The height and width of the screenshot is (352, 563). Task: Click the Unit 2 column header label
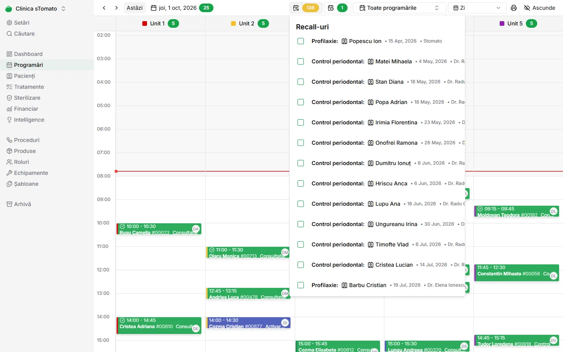[x=247, y=23]
